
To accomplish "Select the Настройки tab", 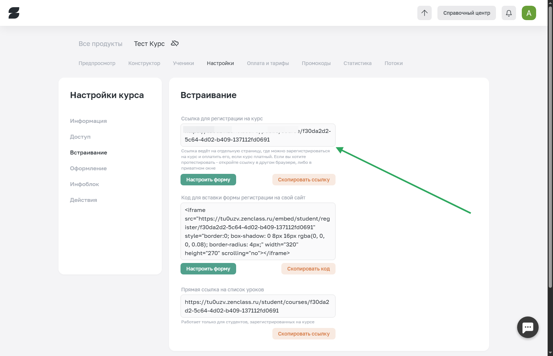I will point(220,63).
